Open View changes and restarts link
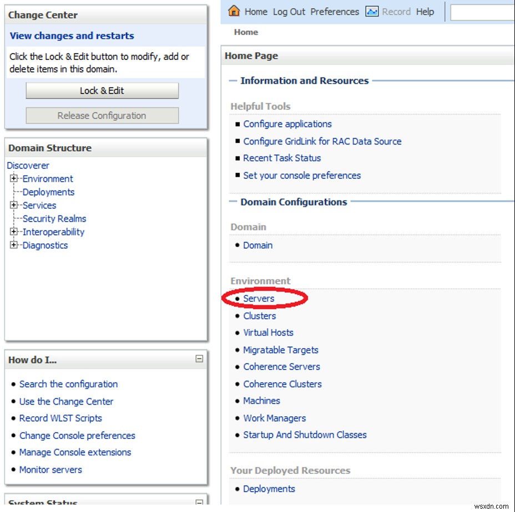This screenshot has height=512, width=515. (72, 35)
